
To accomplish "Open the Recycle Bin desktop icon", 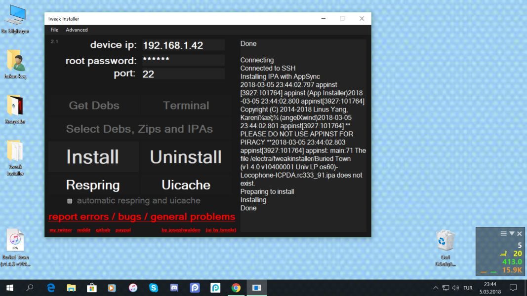I will (x=445, y=241).
